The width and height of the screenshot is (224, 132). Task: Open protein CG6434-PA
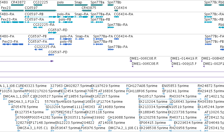116,39
